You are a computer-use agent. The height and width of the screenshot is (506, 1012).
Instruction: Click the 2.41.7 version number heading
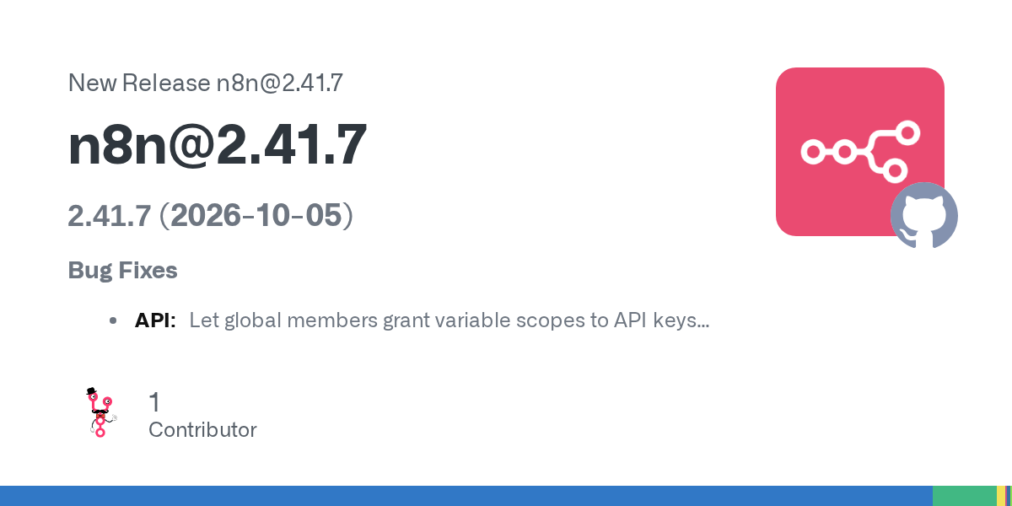tap(109, 216)
